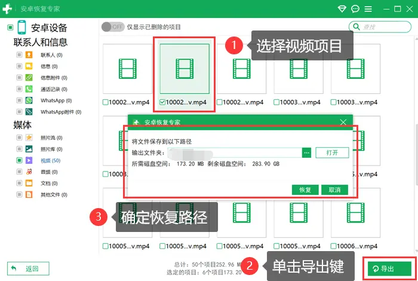Check the WhatsApp checkbox

point(19,100)
